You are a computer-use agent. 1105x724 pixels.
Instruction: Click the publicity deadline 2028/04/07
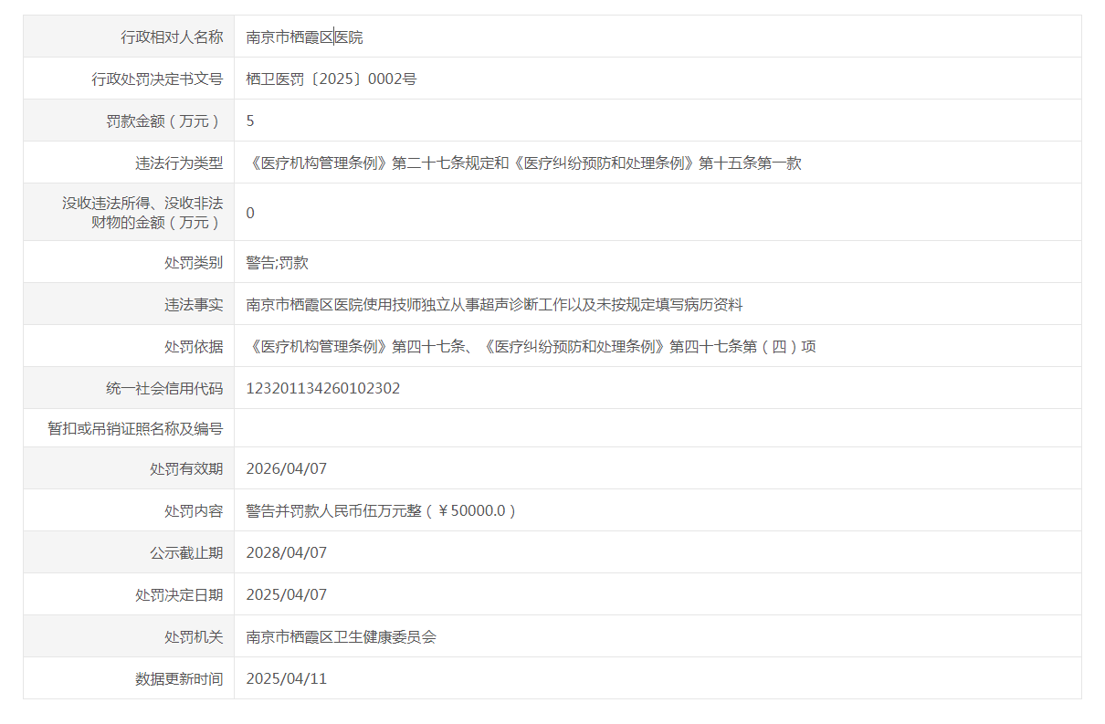pyautogui.click(x=287, y=553)
